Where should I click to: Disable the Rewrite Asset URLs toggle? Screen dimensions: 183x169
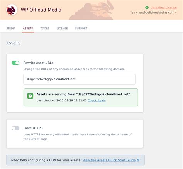[x=15, y=63]
